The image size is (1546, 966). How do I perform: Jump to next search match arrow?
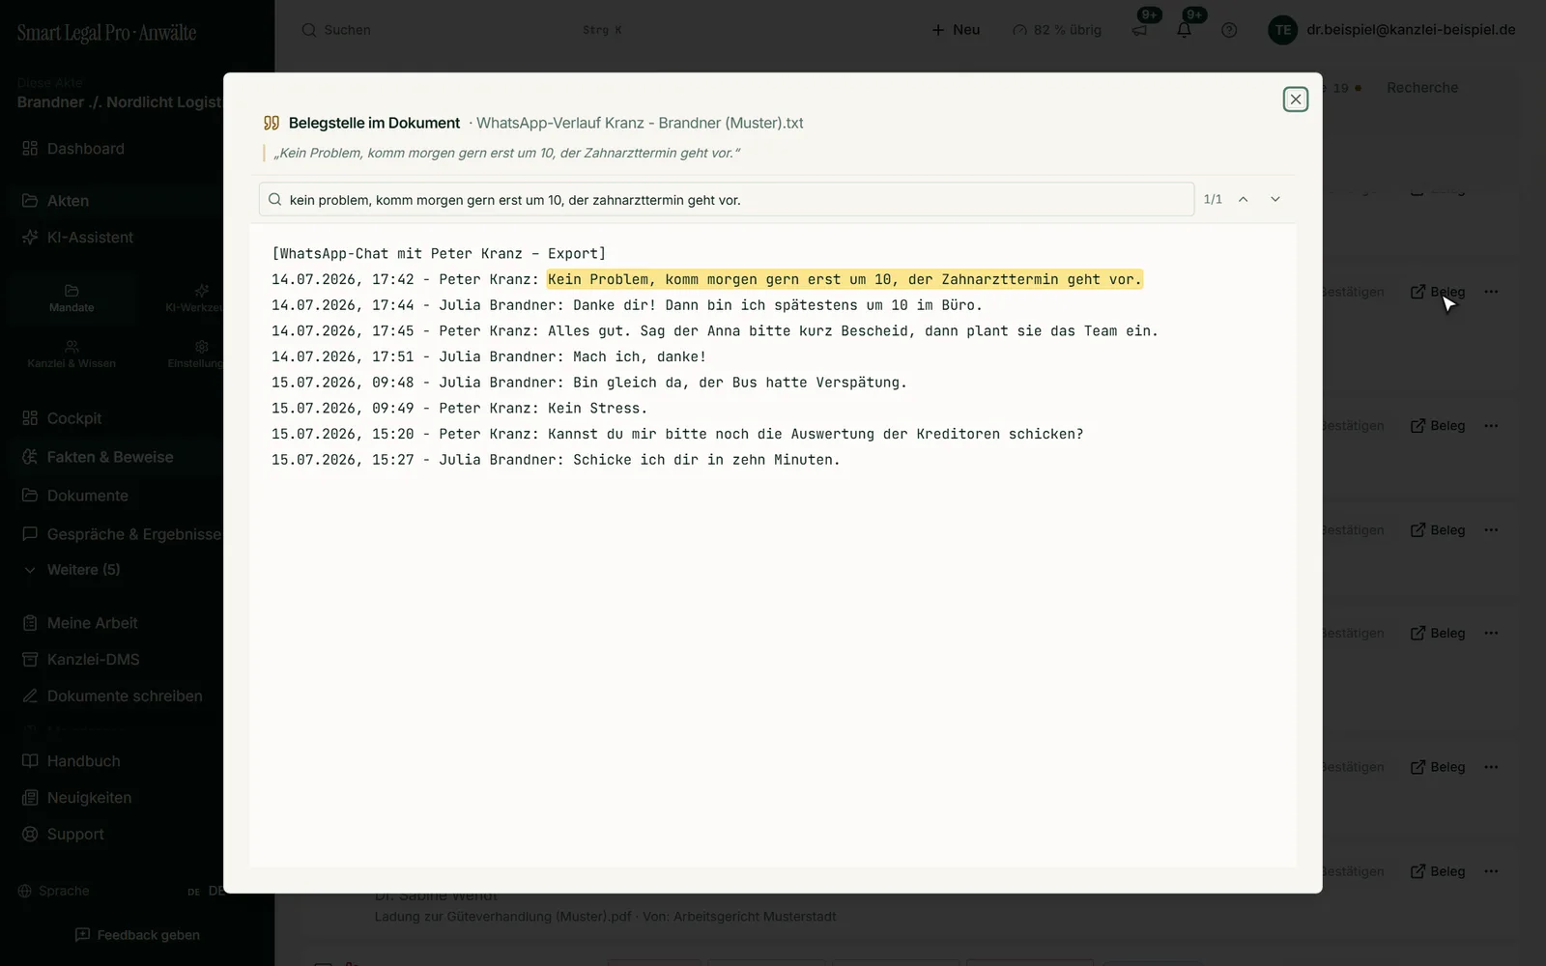[1275, 199]
